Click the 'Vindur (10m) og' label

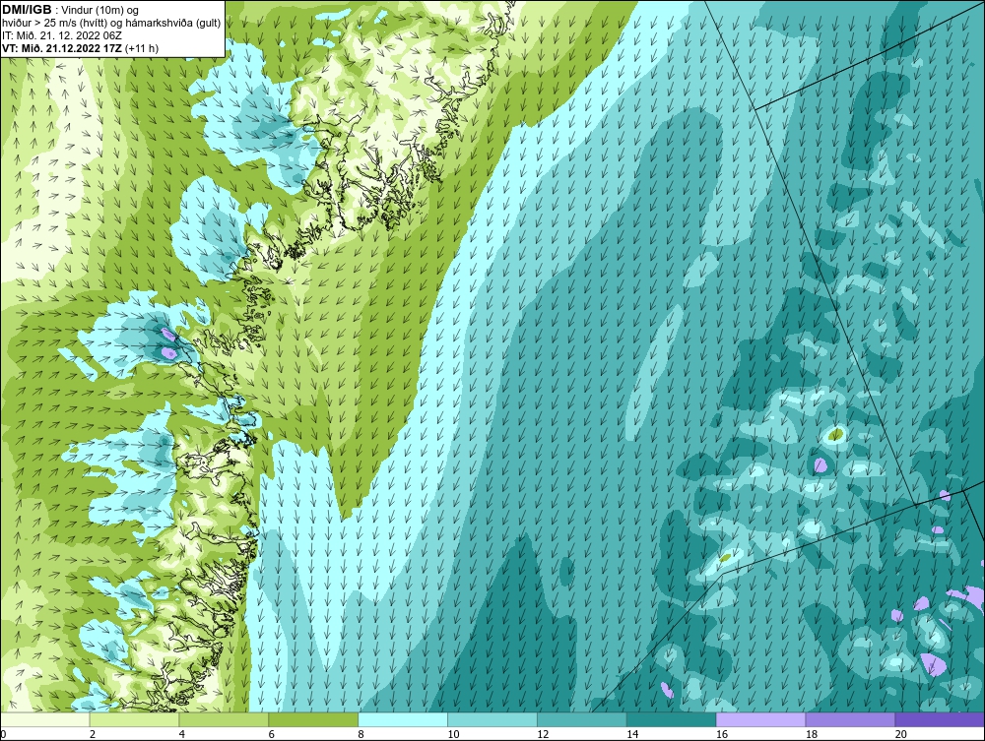pos(101,11)
